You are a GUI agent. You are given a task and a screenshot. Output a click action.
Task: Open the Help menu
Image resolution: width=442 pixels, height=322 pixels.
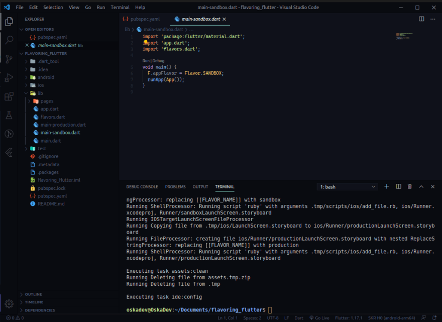[x=140, y=8]
